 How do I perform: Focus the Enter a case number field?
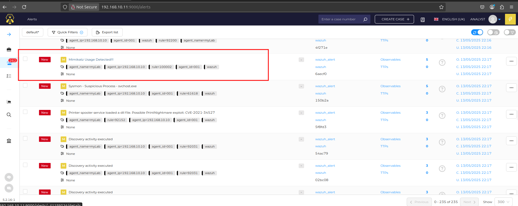[x=340, y=19]
